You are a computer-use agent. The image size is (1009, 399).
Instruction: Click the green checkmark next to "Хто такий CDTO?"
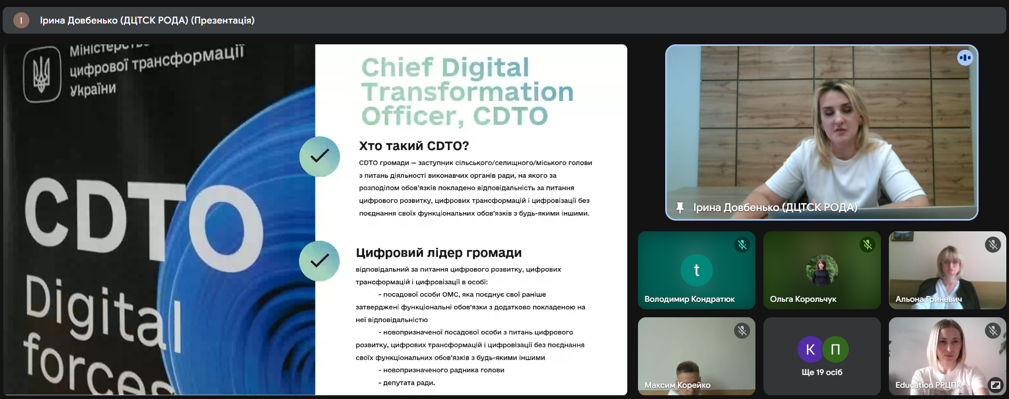(x=319, y=156)
